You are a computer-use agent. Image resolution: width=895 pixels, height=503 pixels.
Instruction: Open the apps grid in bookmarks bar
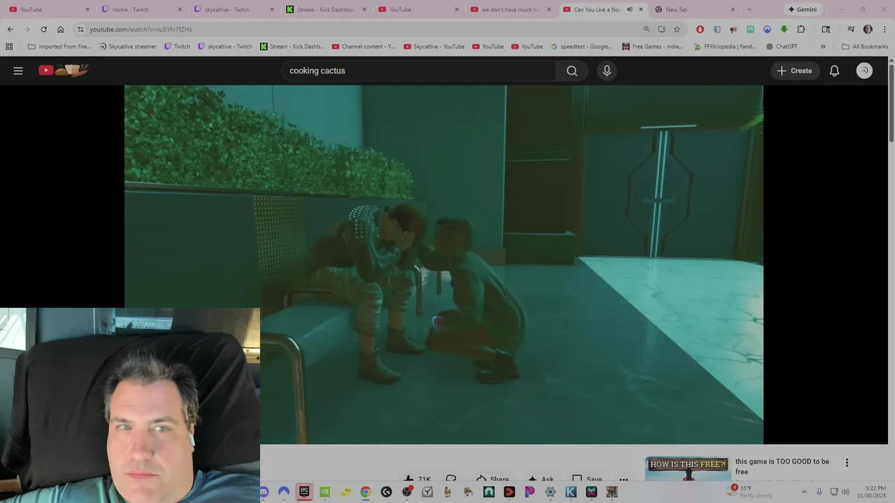click(x=9, y=47)
